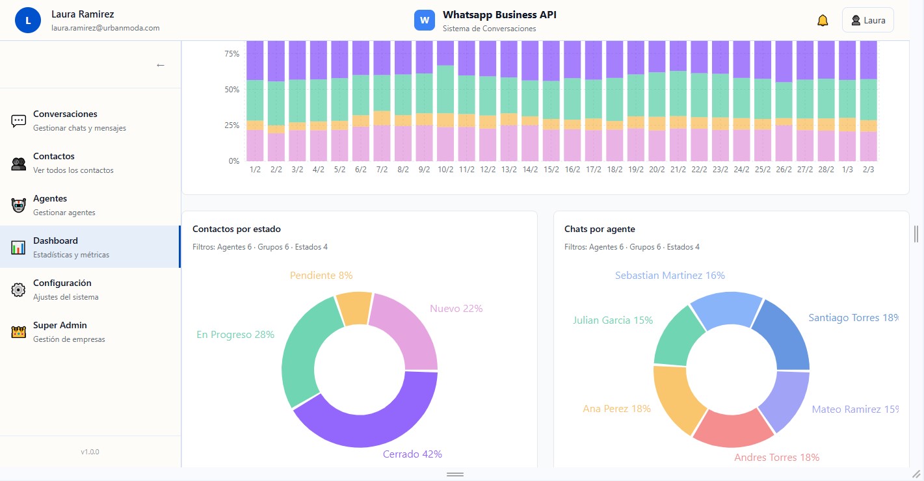924x481 pixels.
Task: Click the stacked bar for 7/2
Action: coord(382,101)
